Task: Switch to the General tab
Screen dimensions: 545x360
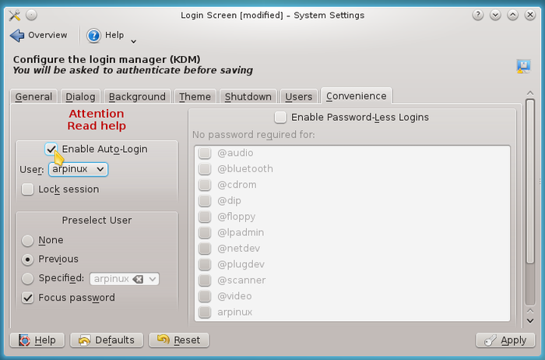Action: click(x=33, y=97)
